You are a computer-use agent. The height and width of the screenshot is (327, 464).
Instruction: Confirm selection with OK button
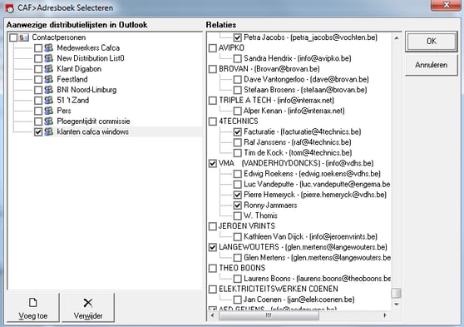[x=431, y=42]
